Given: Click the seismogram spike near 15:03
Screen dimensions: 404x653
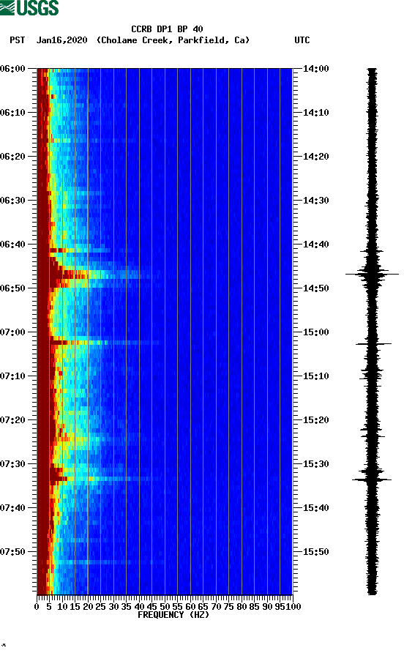Looking at the screenshot, I should pyautogui.click(x=373, y=344).
